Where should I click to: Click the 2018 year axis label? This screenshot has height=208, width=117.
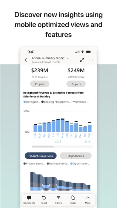(x=58, y=142)
